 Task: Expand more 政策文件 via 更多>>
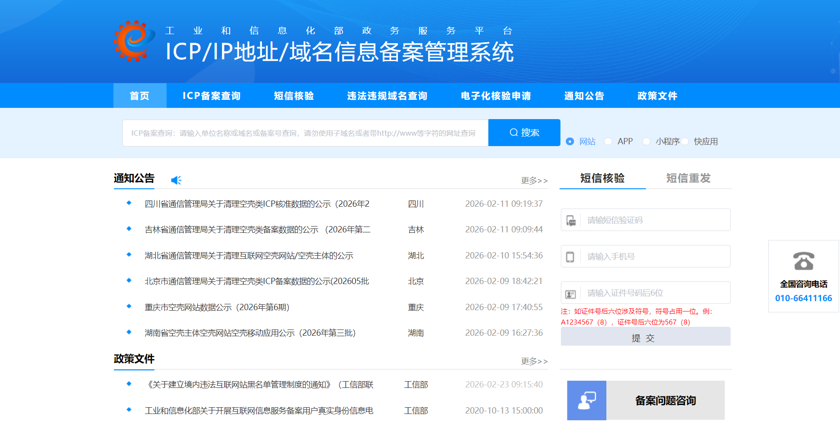point(534,361)
